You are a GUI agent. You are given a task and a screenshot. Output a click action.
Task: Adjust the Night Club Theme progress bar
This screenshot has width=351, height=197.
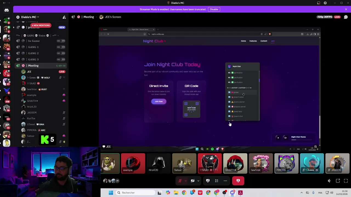(302, 140)
